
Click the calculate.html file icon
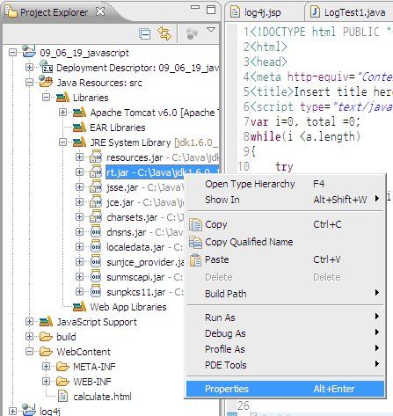(x=62, y=396)
